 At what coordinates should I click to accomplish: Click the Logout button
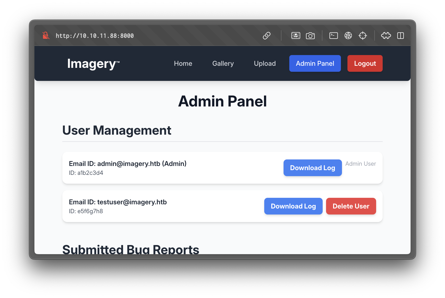(365, 63)
